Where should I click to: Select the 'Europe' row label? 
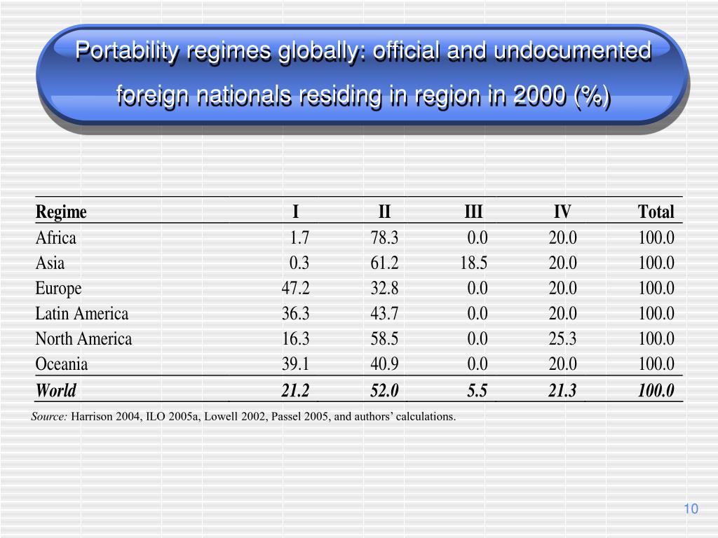coord(58,289)
